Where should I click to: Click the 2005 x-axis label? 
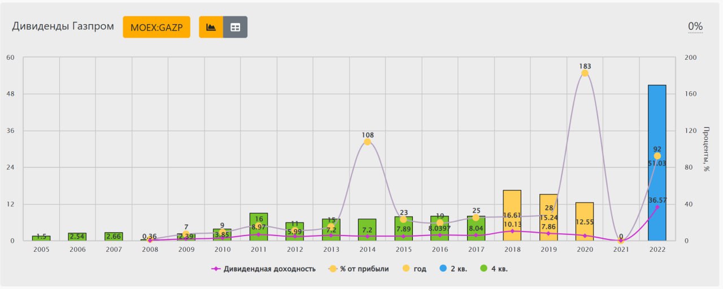click(x=41, y=249)
